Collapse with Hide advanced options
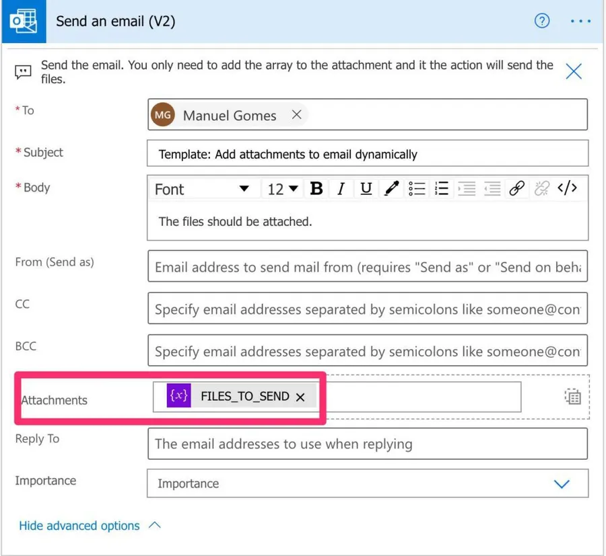This screenshot has height=556, width=606. click(x=79, y=526)
